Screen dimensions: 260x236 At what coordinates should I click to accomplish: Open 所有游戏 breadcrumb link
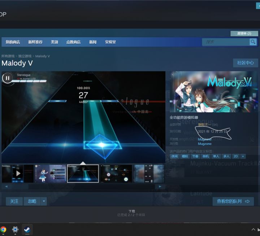pyautogui.click(x=8, y=56)
